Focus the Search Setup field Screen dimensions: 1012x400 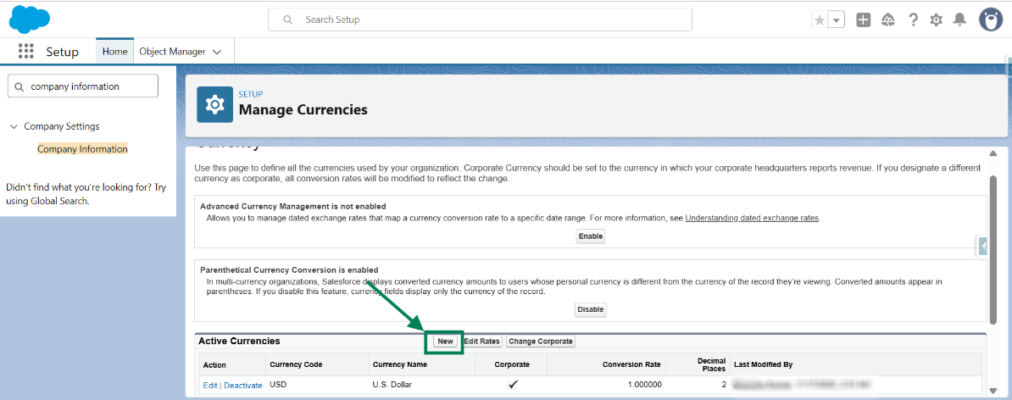coord(480,19)
